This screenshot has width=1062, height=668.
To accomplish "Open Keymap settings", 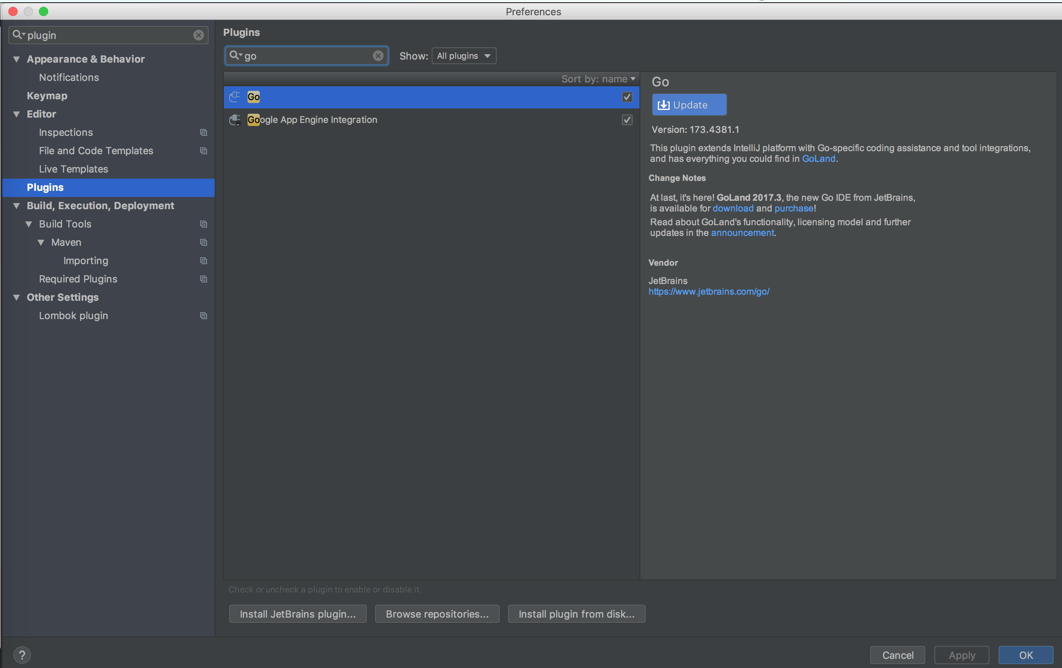I will point(47,95).
